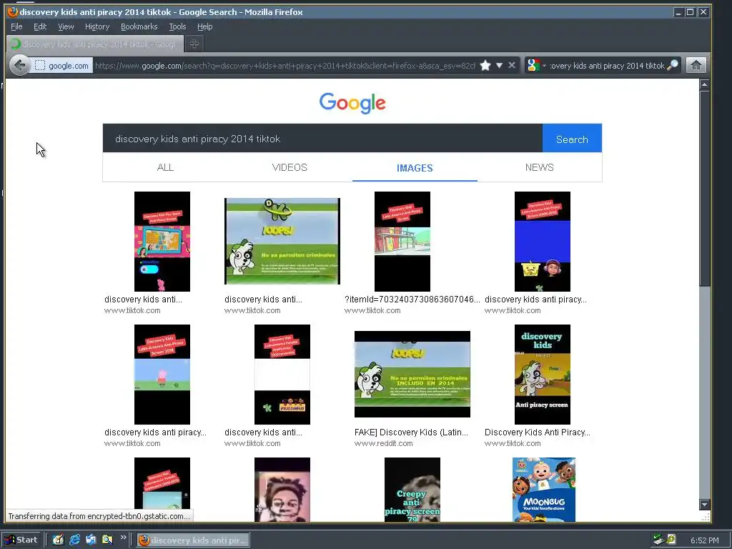Open 'discovery kids anti piracy...' title under Peppa Pig
Viewport: 732px width, 549px height.
[155, 432]
